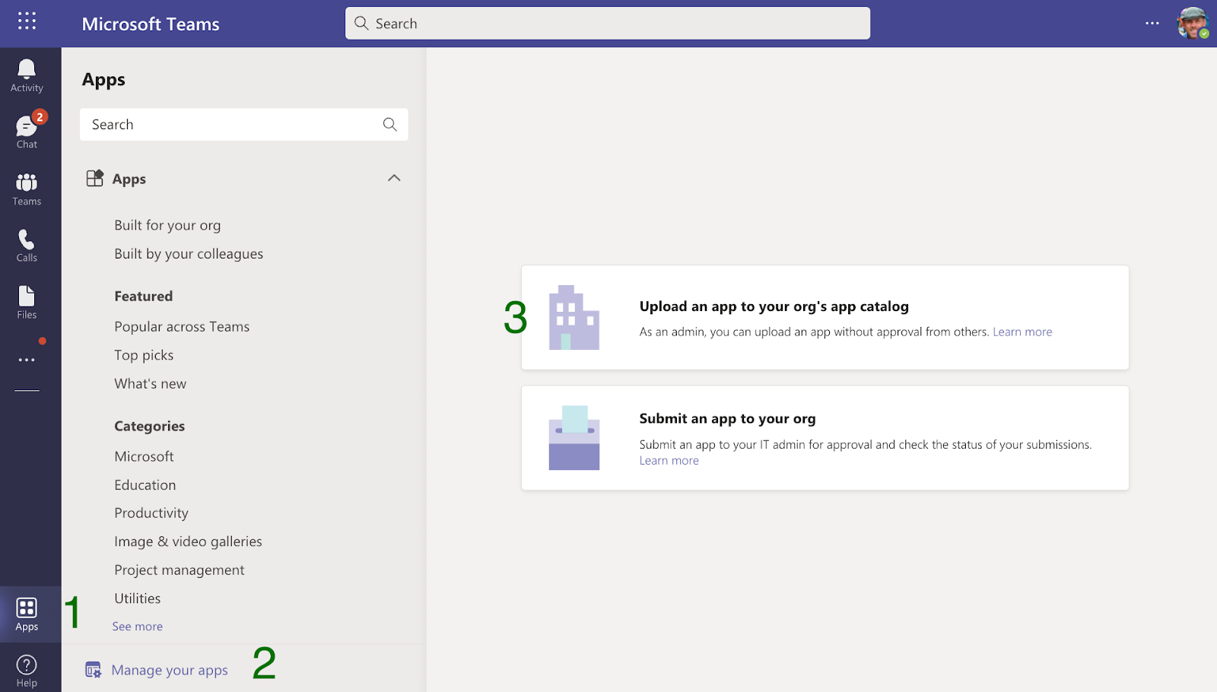
Task: Open Top picks list
Action: [144, 355]
